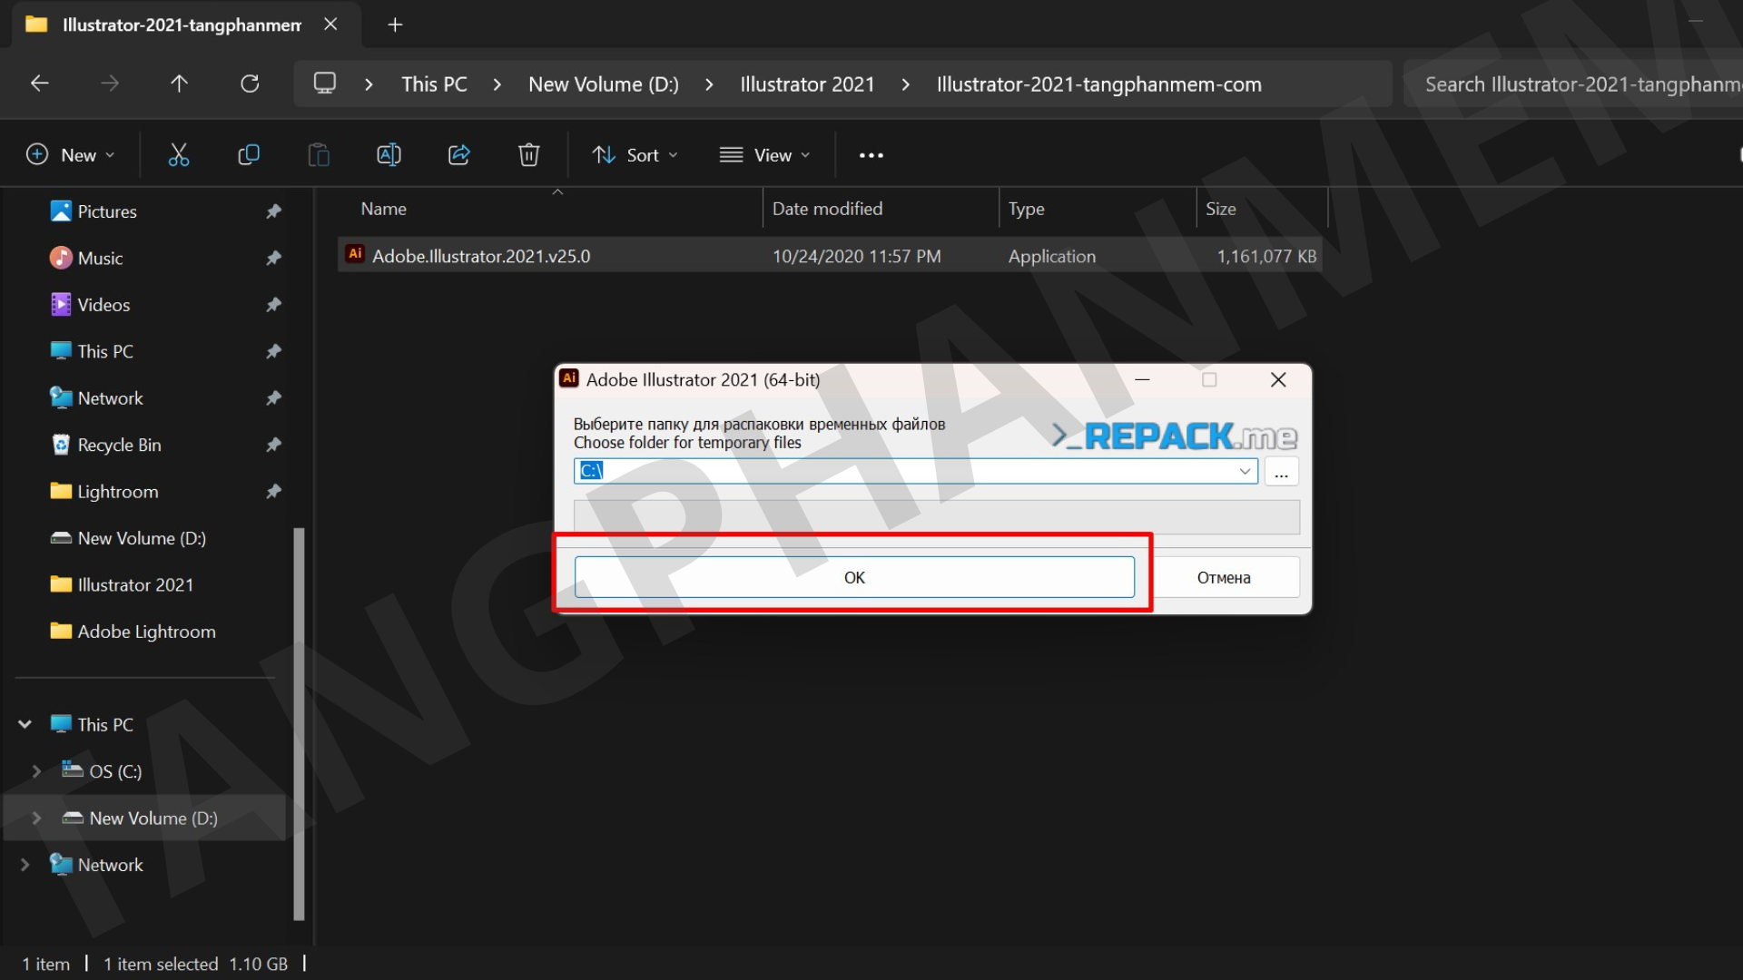The image size is (1743, 980).
Task: Collapse the This PC tree node
Action: point(25,724)
